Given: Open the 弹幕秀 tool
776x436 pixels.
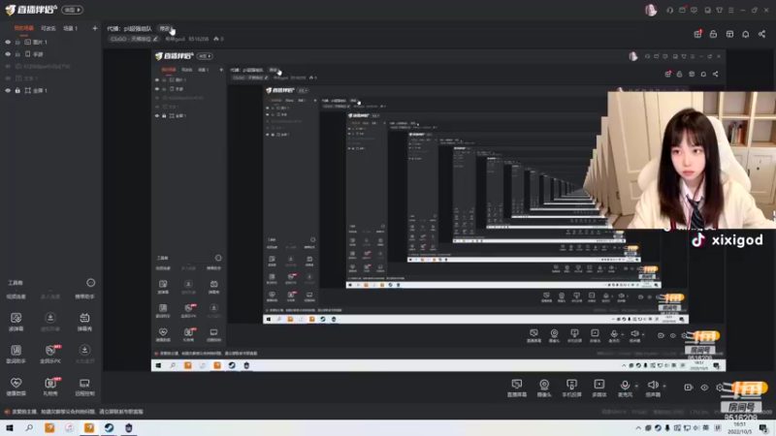Looking at the screenshot, I should pyautogui.click(x=84, y=322).
